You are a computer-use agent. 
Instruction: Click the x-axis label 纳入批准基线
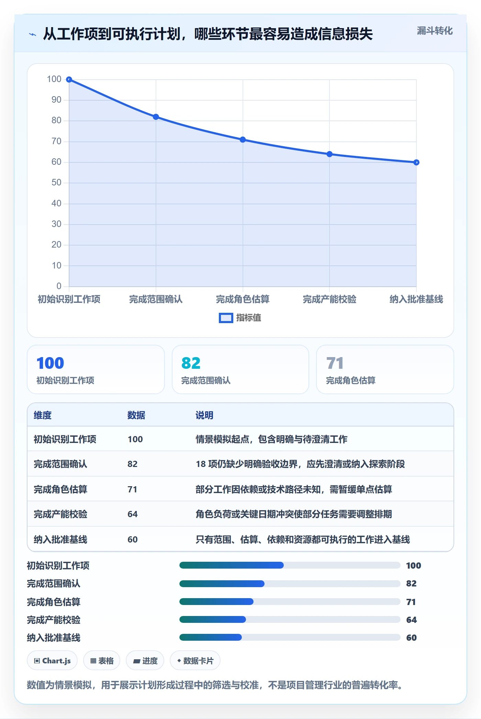pyautogui.click(x=416, y=299)
